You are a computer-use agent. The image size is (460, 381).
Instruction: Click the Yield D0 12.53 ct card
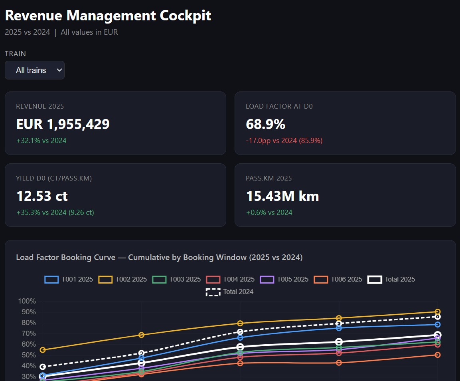click(115, 195)
